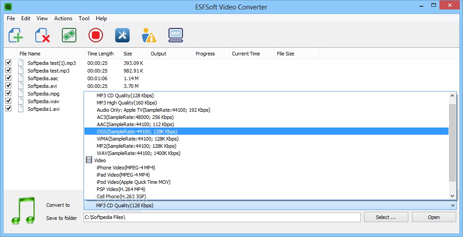Click the file icon beside Softpedia test.mp3
The image size is (463, 237).
point(21,70)
